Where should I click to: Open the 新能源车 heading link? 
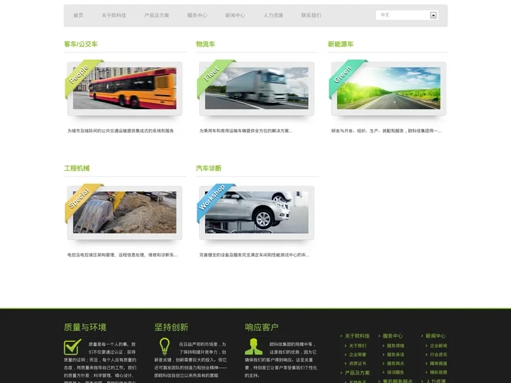pos(341,44)
